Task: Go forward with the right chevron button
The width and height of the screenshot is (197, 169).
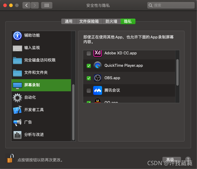Action: (x=35, y=5)
